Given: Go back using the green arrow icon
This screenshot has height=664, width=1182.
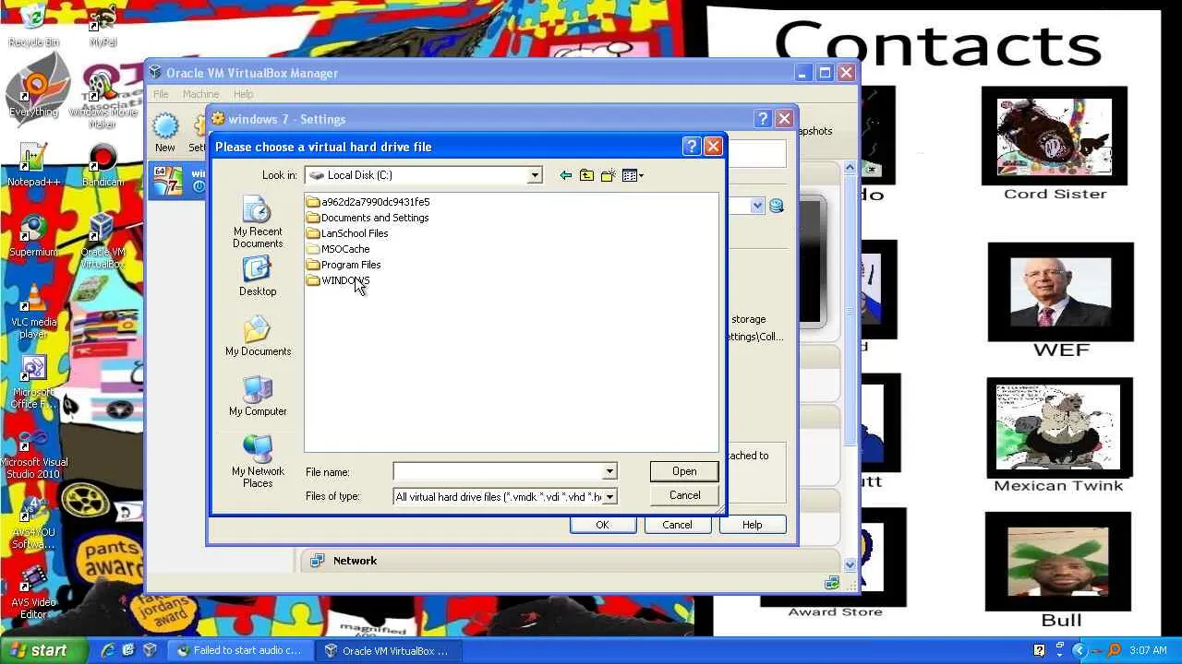Looking at the screenshot, I should pyautogui.click(x=565, y=175).
